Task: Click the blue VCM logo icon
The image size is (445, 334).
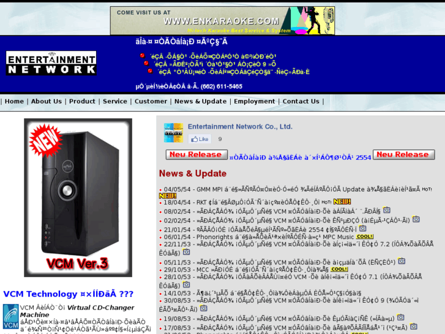Action: click(x=11, y=317)
